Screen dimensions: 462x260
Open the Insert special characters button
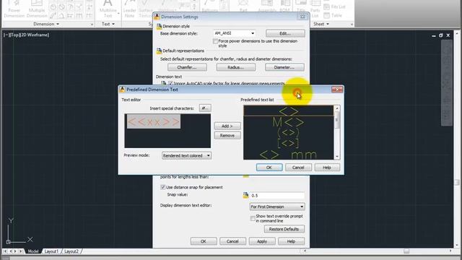click(x=205, y=108)
